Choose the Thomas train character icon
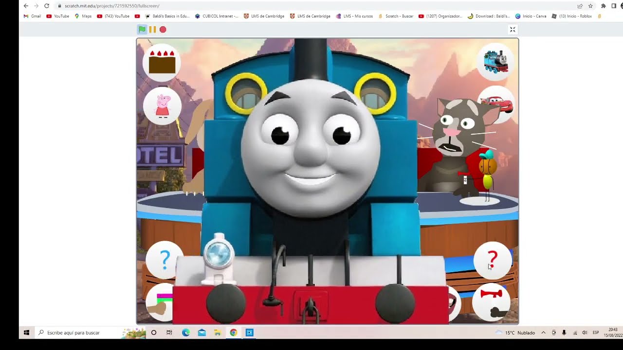The width and height of the screenshot is (623, 350). tap(495, 62)
